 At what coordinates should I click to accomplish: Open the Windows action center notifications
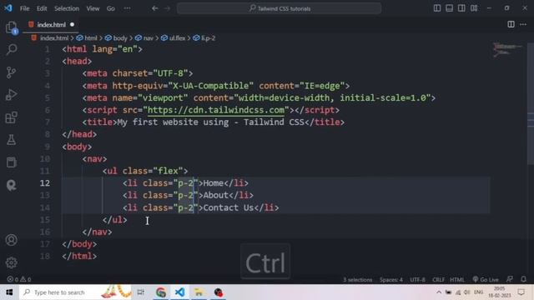click(521, 292)
